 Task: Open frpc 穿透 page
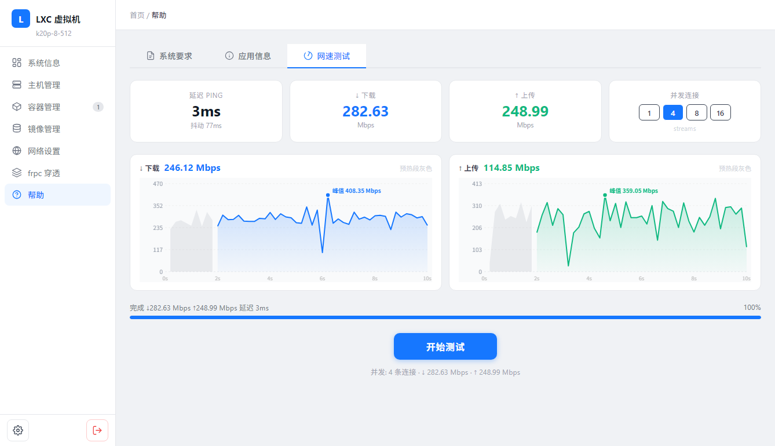click(x=57, y=173)
